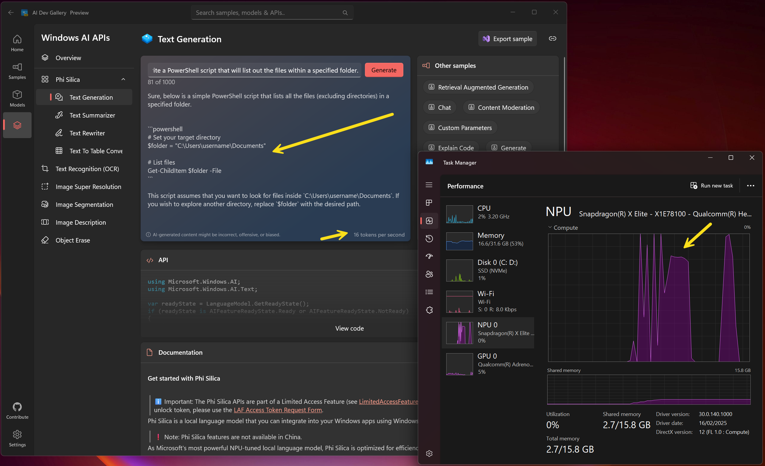Open Task Manager settings gear icon
765x466 pixels.
(x=429, y=453)
